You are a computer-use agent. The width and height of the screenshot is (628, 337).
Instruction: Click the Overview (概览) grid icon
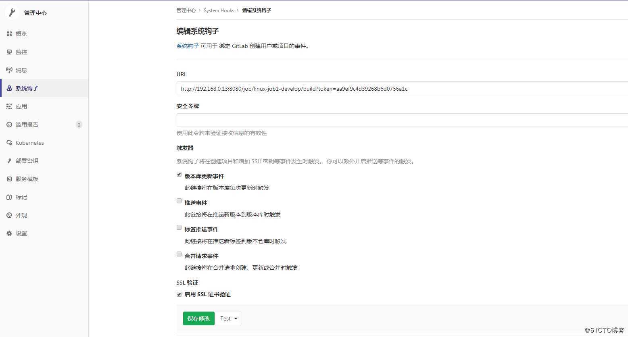pyautogui.click(x=9, y=34)
